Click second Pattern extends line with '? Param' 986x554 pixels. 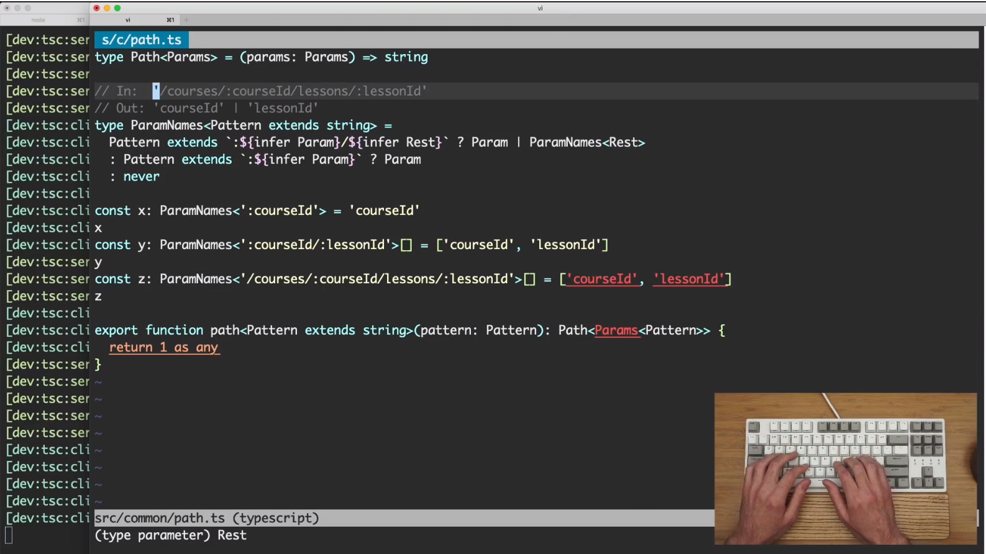point(265,160)
